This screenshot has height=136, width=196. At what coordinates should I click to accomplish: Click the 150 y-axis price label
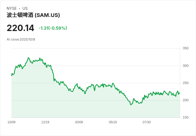click(186, 117)
